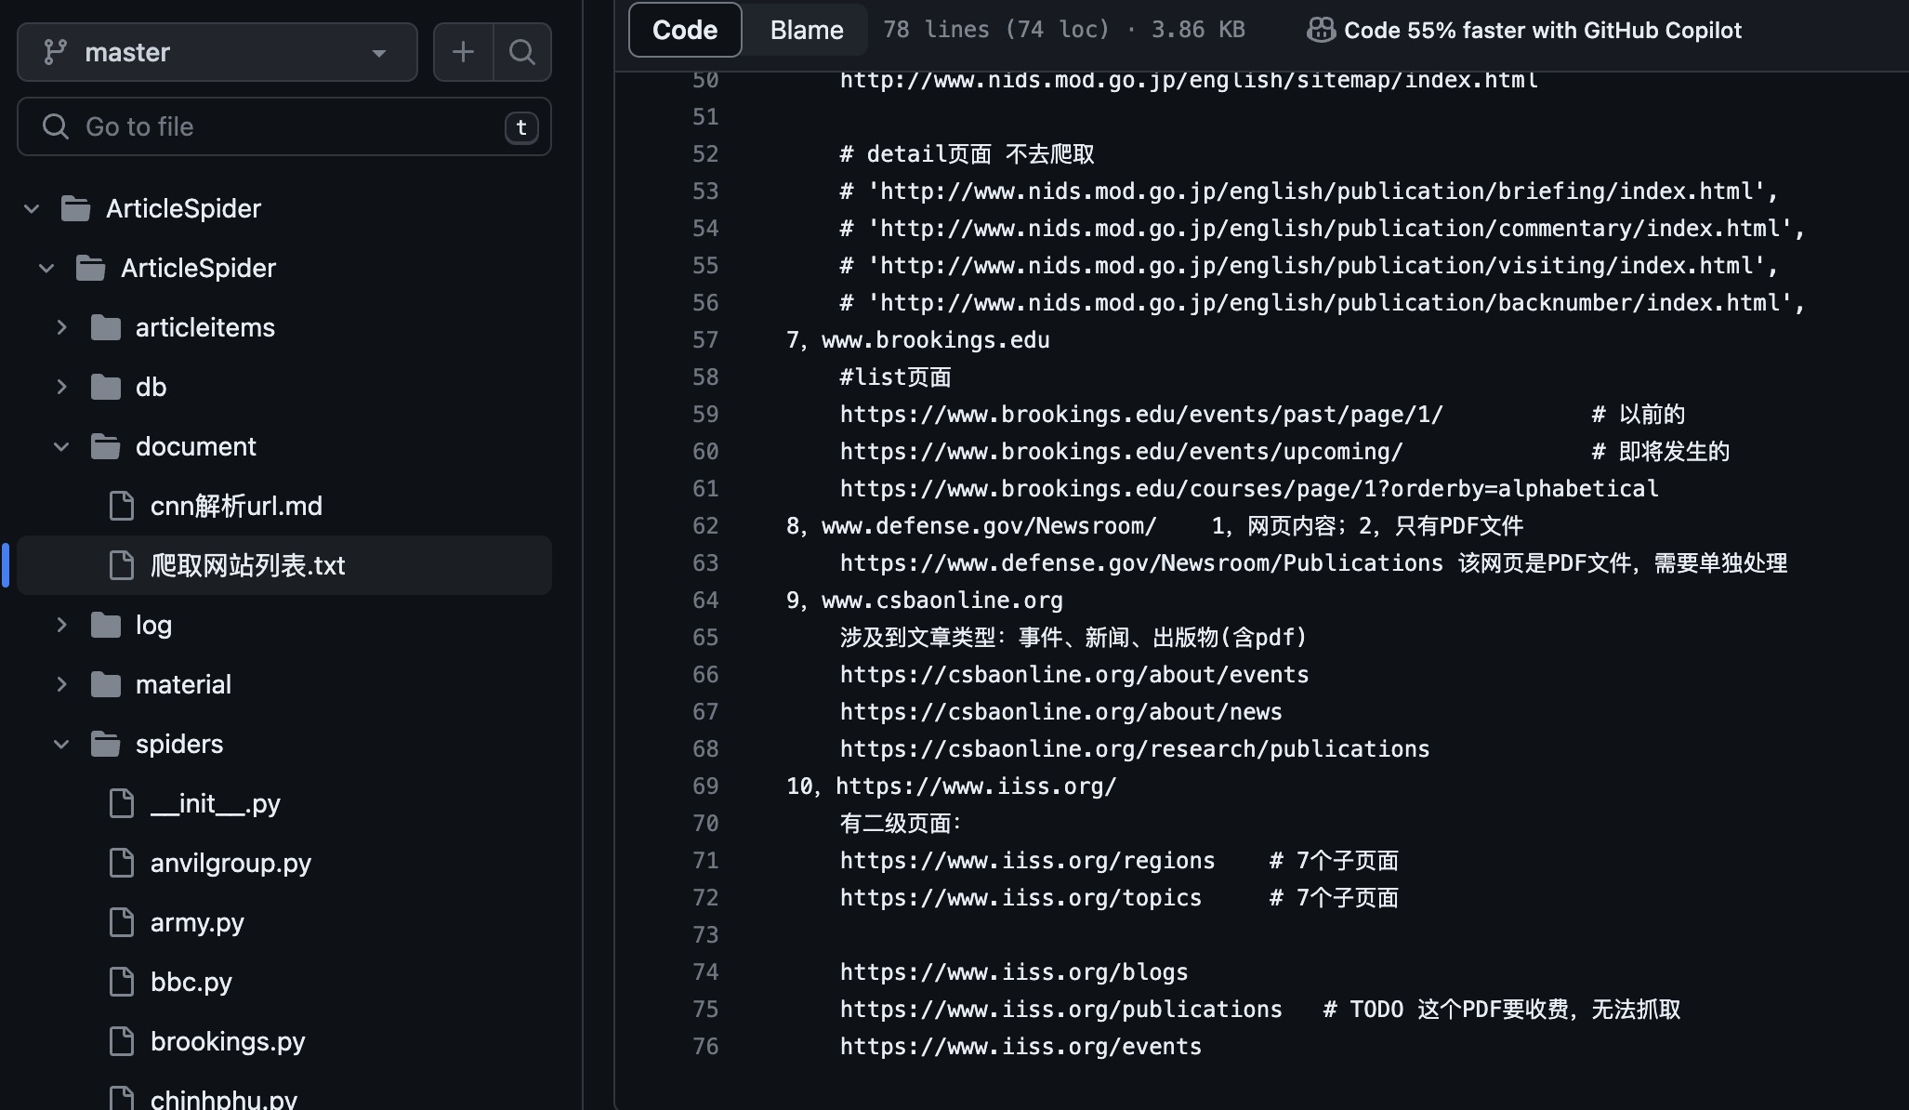Click line number 64
1909x1110 pixels.
705,601
